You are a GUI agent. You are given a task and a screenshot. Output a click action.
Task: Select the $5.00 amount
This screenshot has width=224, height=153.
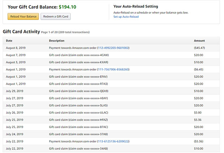[198, 112]
